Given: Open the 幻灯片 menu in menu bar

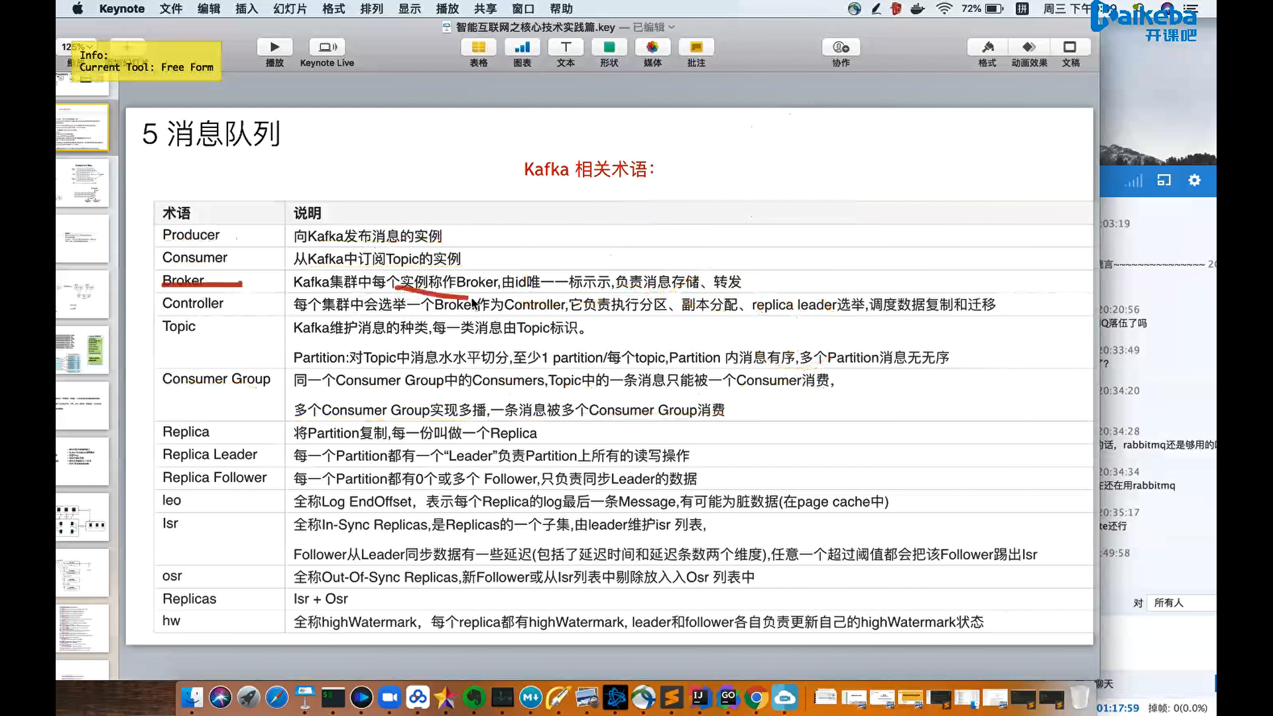Looking at the screenshot, I should point(290,9).
